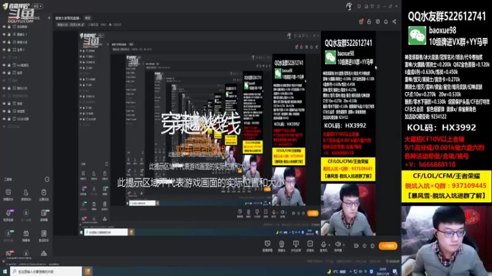Toggle visibility of the 摄像头 1 layer
492x276 pixels.
click(4, 34)
